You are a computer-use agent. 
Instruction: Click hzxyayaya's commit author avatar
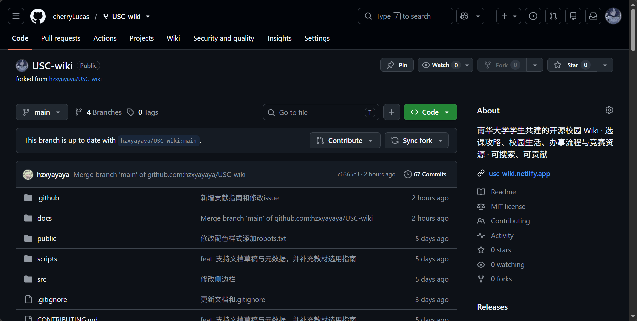(x=28, y=175)
